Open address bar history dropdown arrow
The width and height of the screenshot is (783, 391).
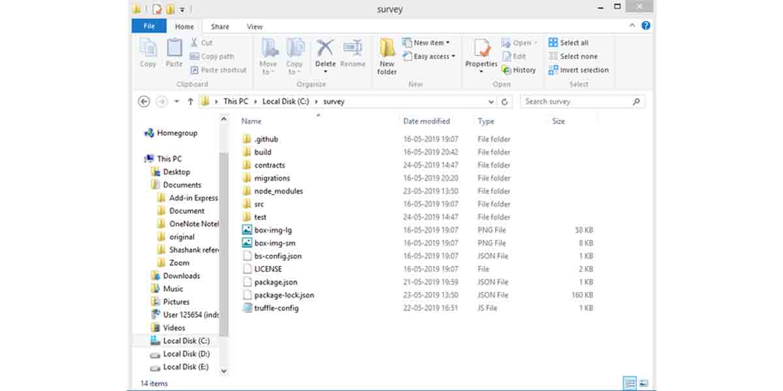pyautogui.click(x=491, y=102)
